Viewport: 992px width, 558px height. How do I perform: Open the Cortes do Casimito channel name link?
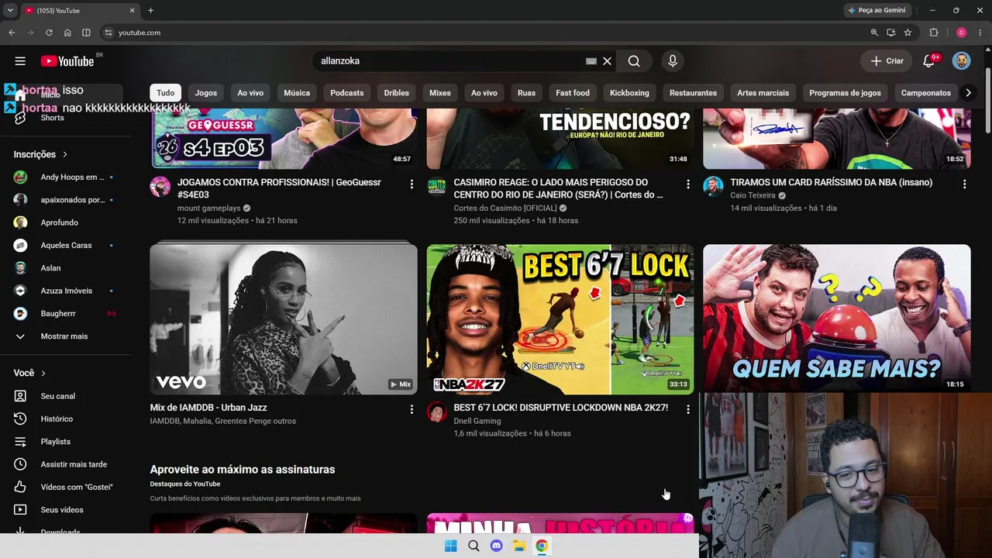pos(505,208)
